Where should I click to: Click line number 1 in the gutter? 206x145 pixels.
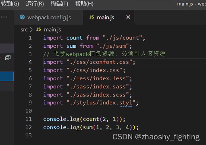30,38
